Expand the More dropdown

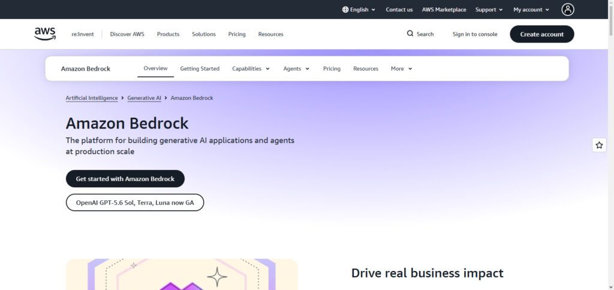pos(402,69)
